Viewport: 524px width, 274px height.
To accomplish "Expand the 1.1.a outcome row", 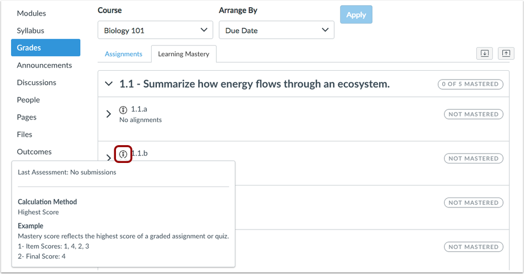I will tap(109, 114).
